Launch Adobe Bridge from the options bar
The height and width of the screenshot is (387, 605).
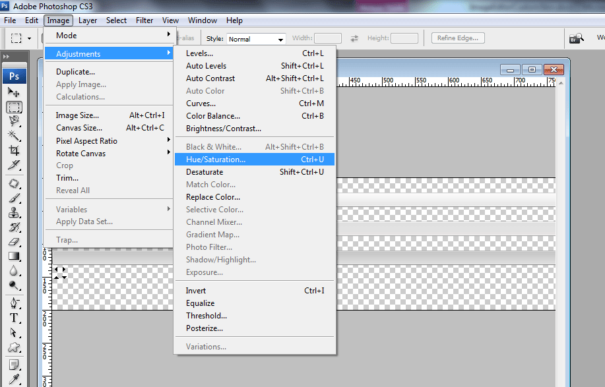pyautogui.click(x=577, y=38)
